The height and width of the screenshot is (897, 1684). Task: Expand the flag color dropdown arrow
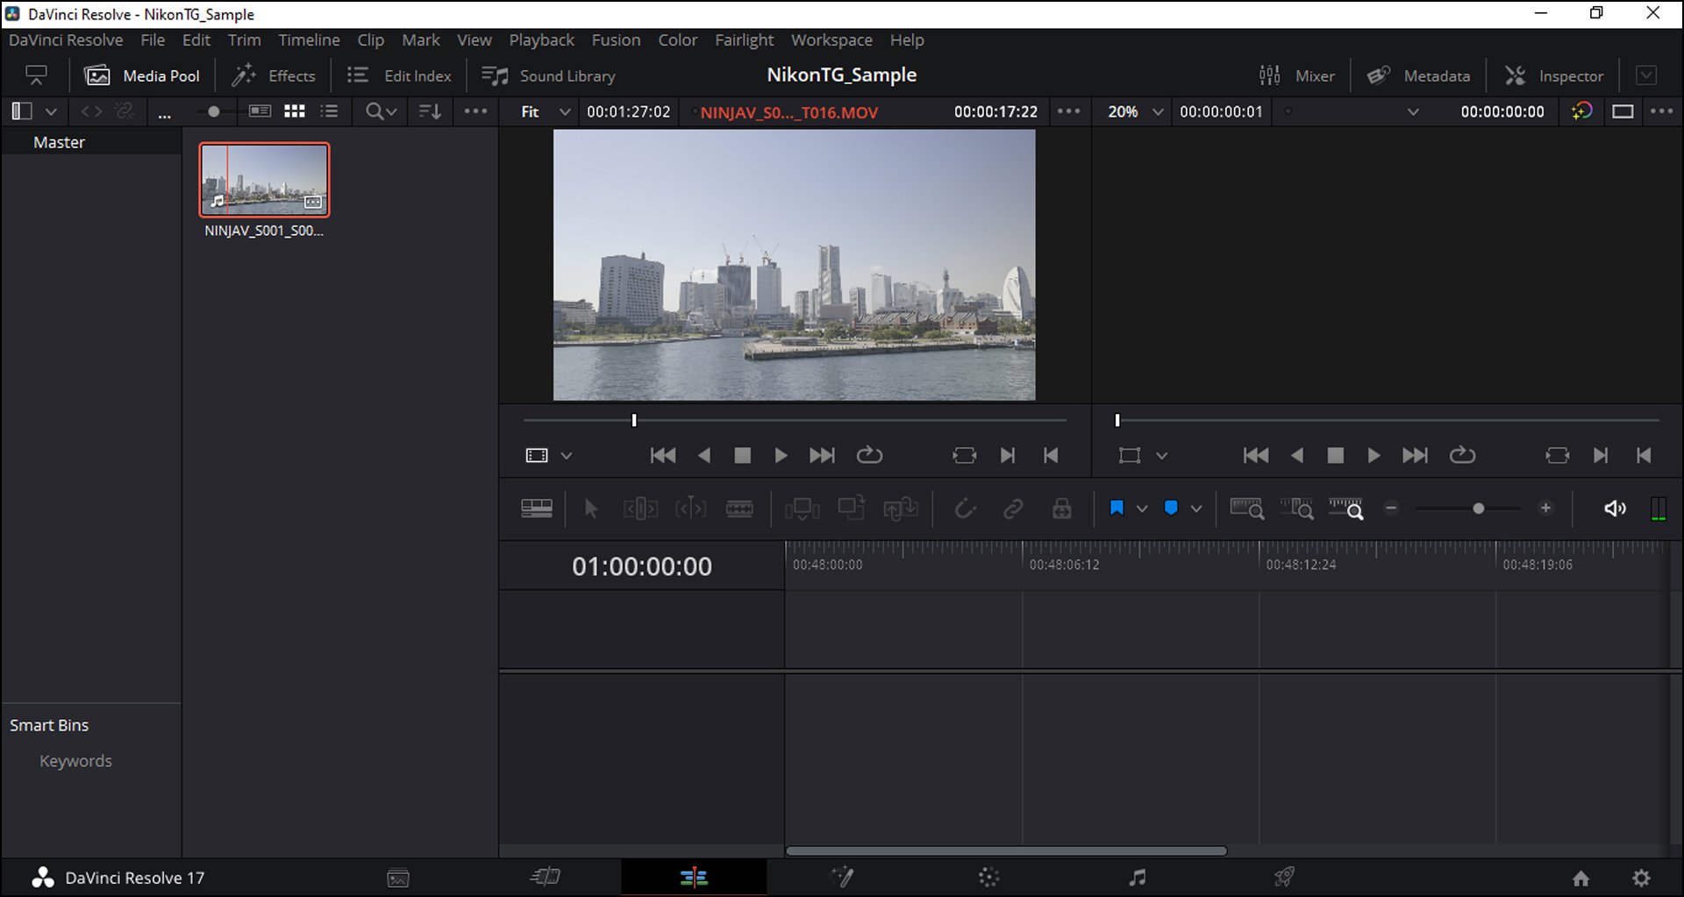click(1142, 509)
